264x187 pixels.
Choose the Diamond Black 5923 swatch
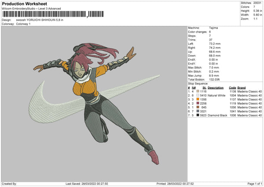[198, 116]
